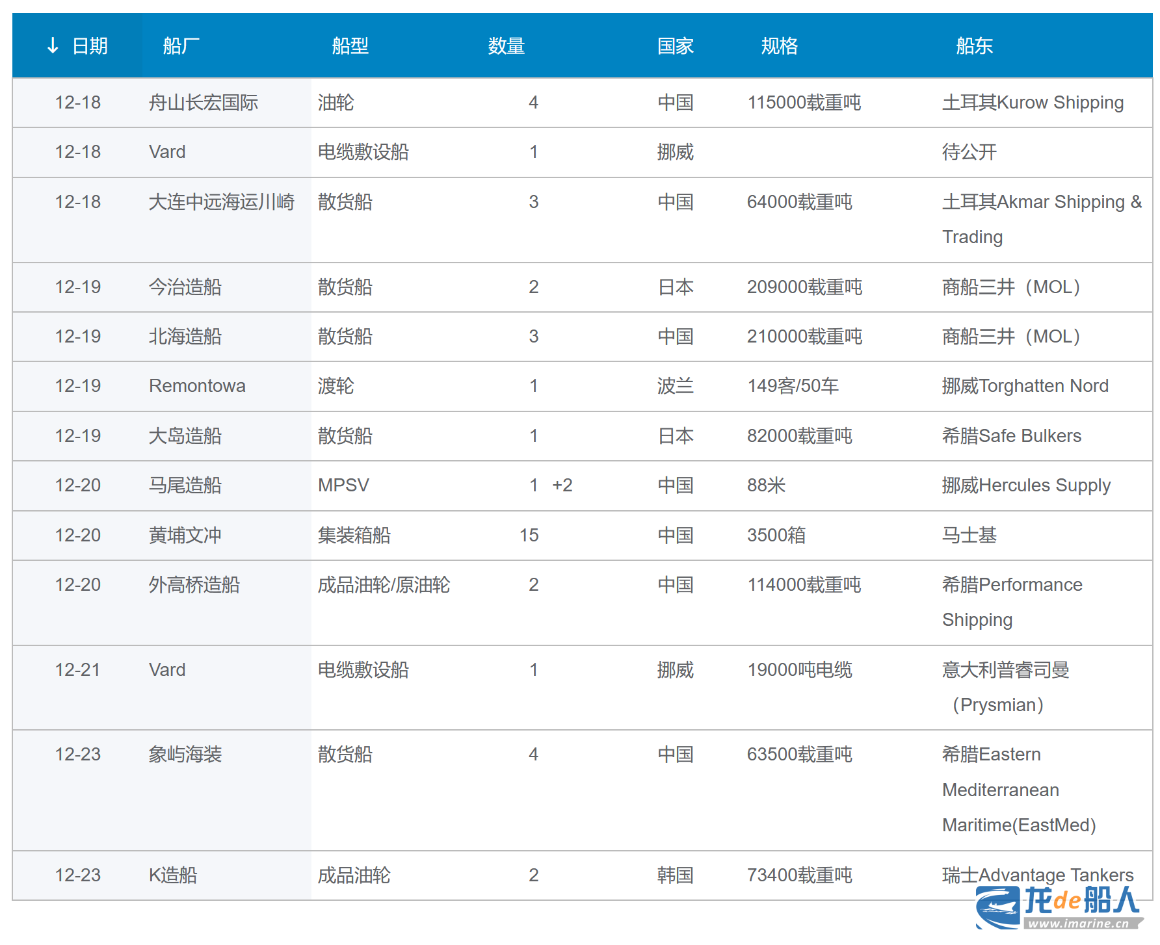Select the cell 北海造船

pyautogui.click(x=185, y=337)
